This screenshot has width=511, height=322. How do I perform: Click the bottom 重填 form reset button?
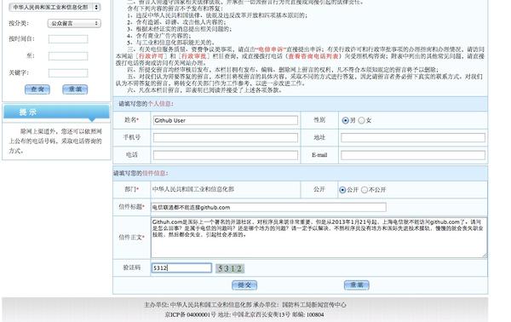357,285
